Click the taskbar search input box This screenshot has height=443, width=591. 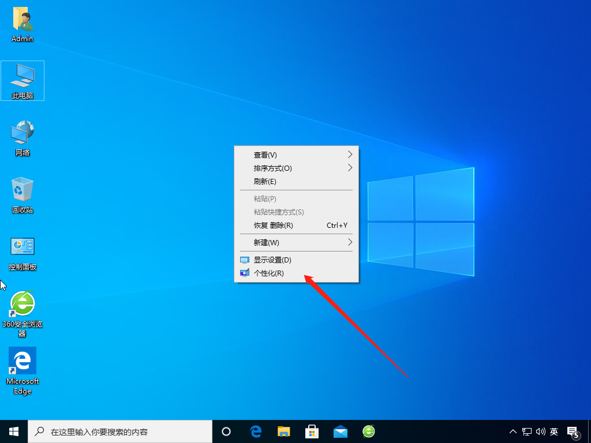coord(121,431)
